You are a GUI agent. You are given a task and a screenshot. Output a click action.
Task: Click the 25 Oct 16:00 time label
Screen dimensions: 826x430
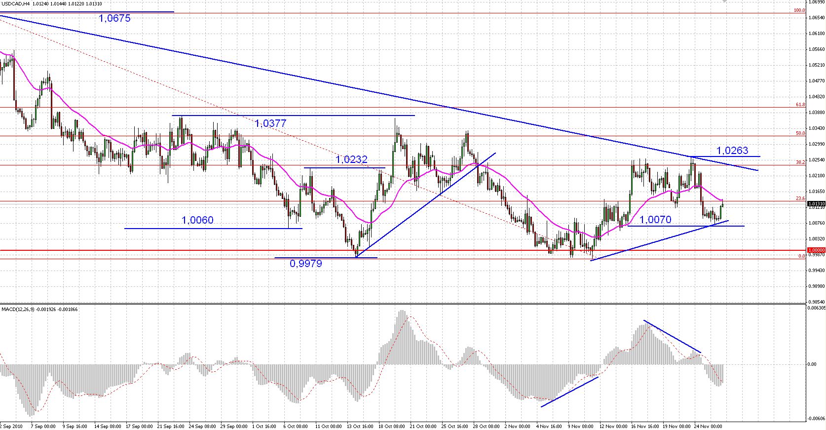pyautogui.click(x=455, y=426)
